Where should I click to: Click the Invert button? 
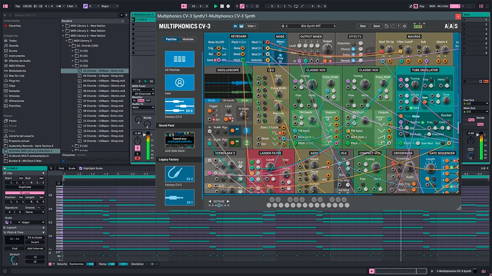click(x=35, y=242)
